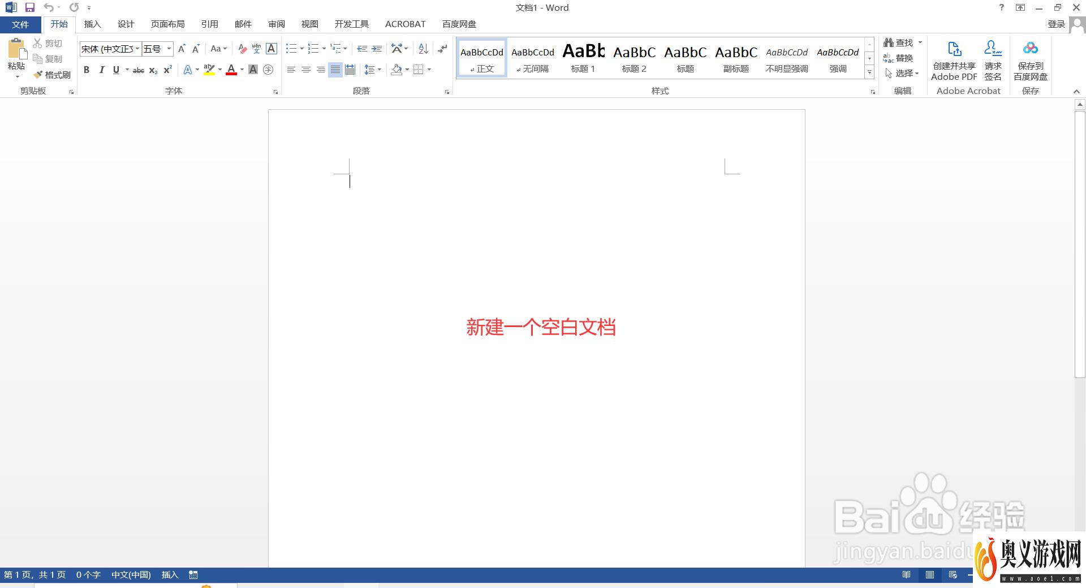The height and width of the screenshot is (588, 1086).
Task: Switch to the Review (审阅) tab
Action: [x=277, y=24]
